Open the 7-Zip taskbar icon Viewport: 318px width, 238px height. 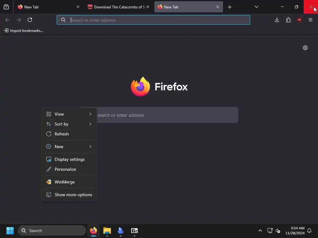point(134,231)
